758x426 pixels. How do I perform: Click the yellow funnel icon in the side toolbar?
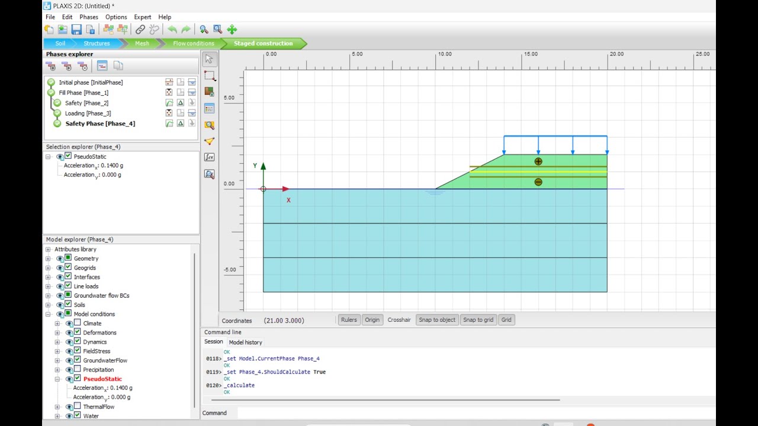click(x=209, y=141)
